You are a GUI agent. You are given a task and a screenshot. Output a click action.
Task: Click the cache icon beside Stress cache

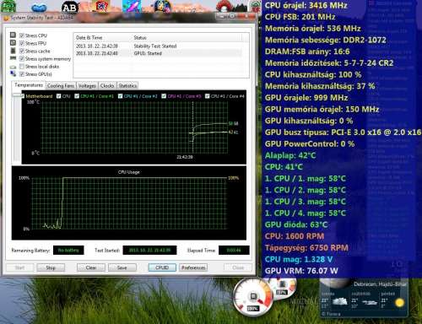tap(13, 51)
